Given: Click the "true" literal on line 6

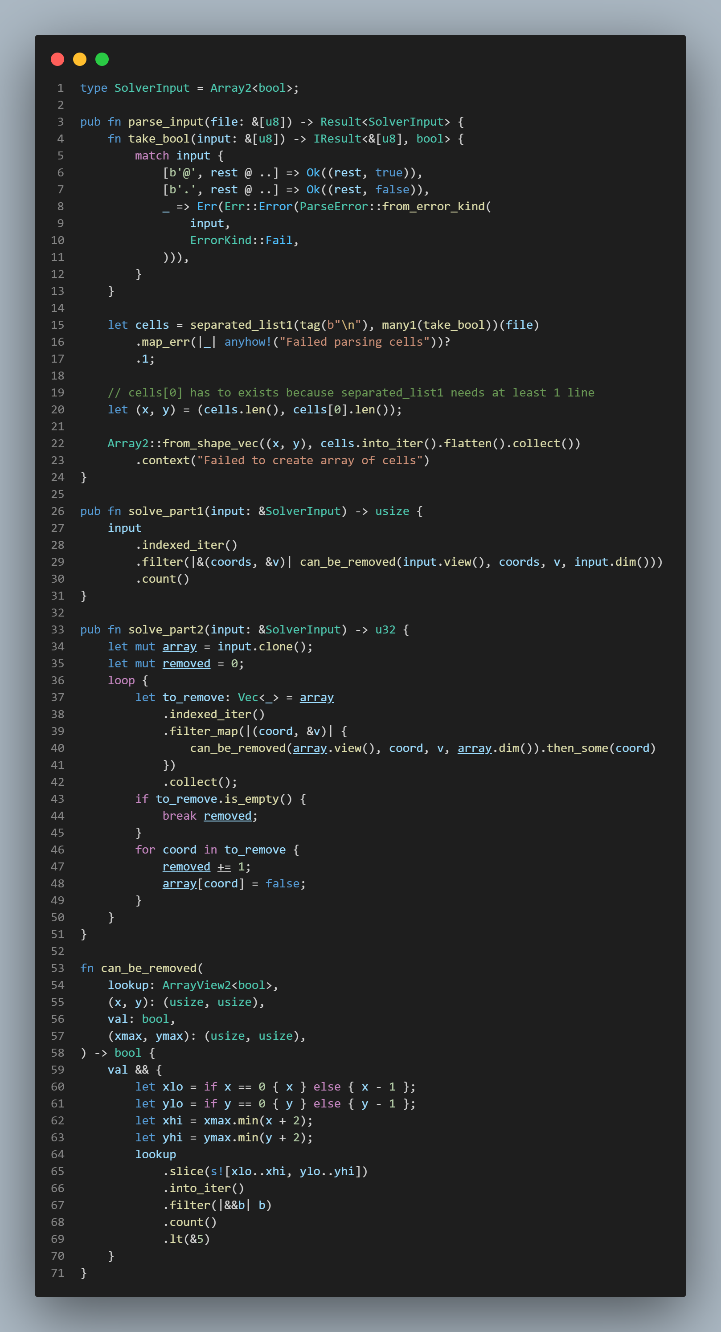Looking at the screenshot, I should click(389, 173).
